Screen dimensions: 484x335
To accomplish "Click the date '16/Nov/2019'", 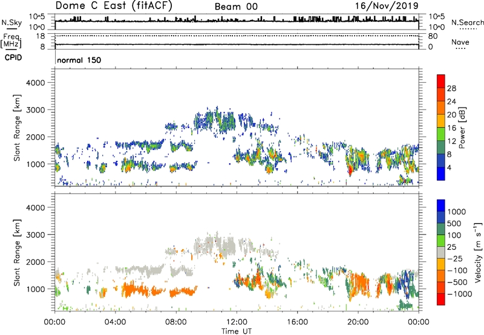I will pos(387,5).
